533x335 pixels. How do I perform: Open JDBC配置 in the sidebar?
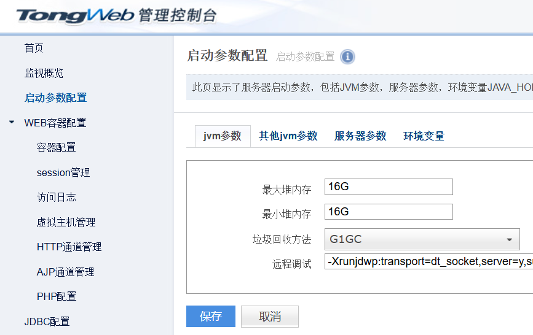click(x=47, y=322)
